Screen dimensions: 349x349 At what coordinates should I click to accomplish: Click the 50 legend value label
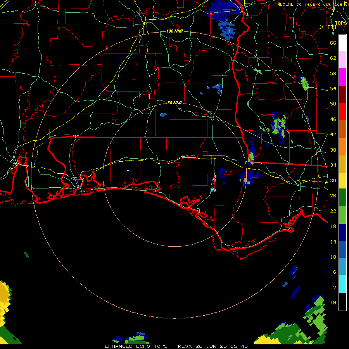[x=333, y=104]
